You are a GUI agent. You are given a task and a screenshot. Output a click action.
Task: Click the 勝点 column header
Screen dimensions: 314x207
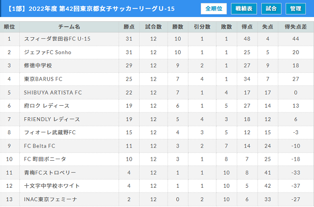pyautogui.click(x=129, y=27)
